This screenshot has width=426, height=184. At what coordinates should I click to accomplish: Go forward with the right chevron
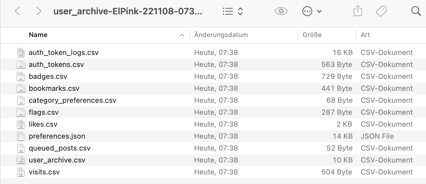point(39,11)
